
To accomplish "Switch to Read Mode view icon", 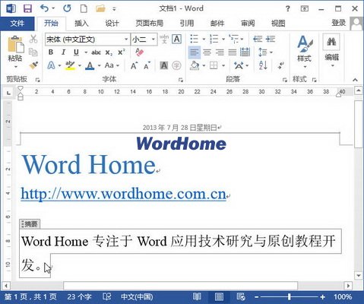I will [197, 296].
